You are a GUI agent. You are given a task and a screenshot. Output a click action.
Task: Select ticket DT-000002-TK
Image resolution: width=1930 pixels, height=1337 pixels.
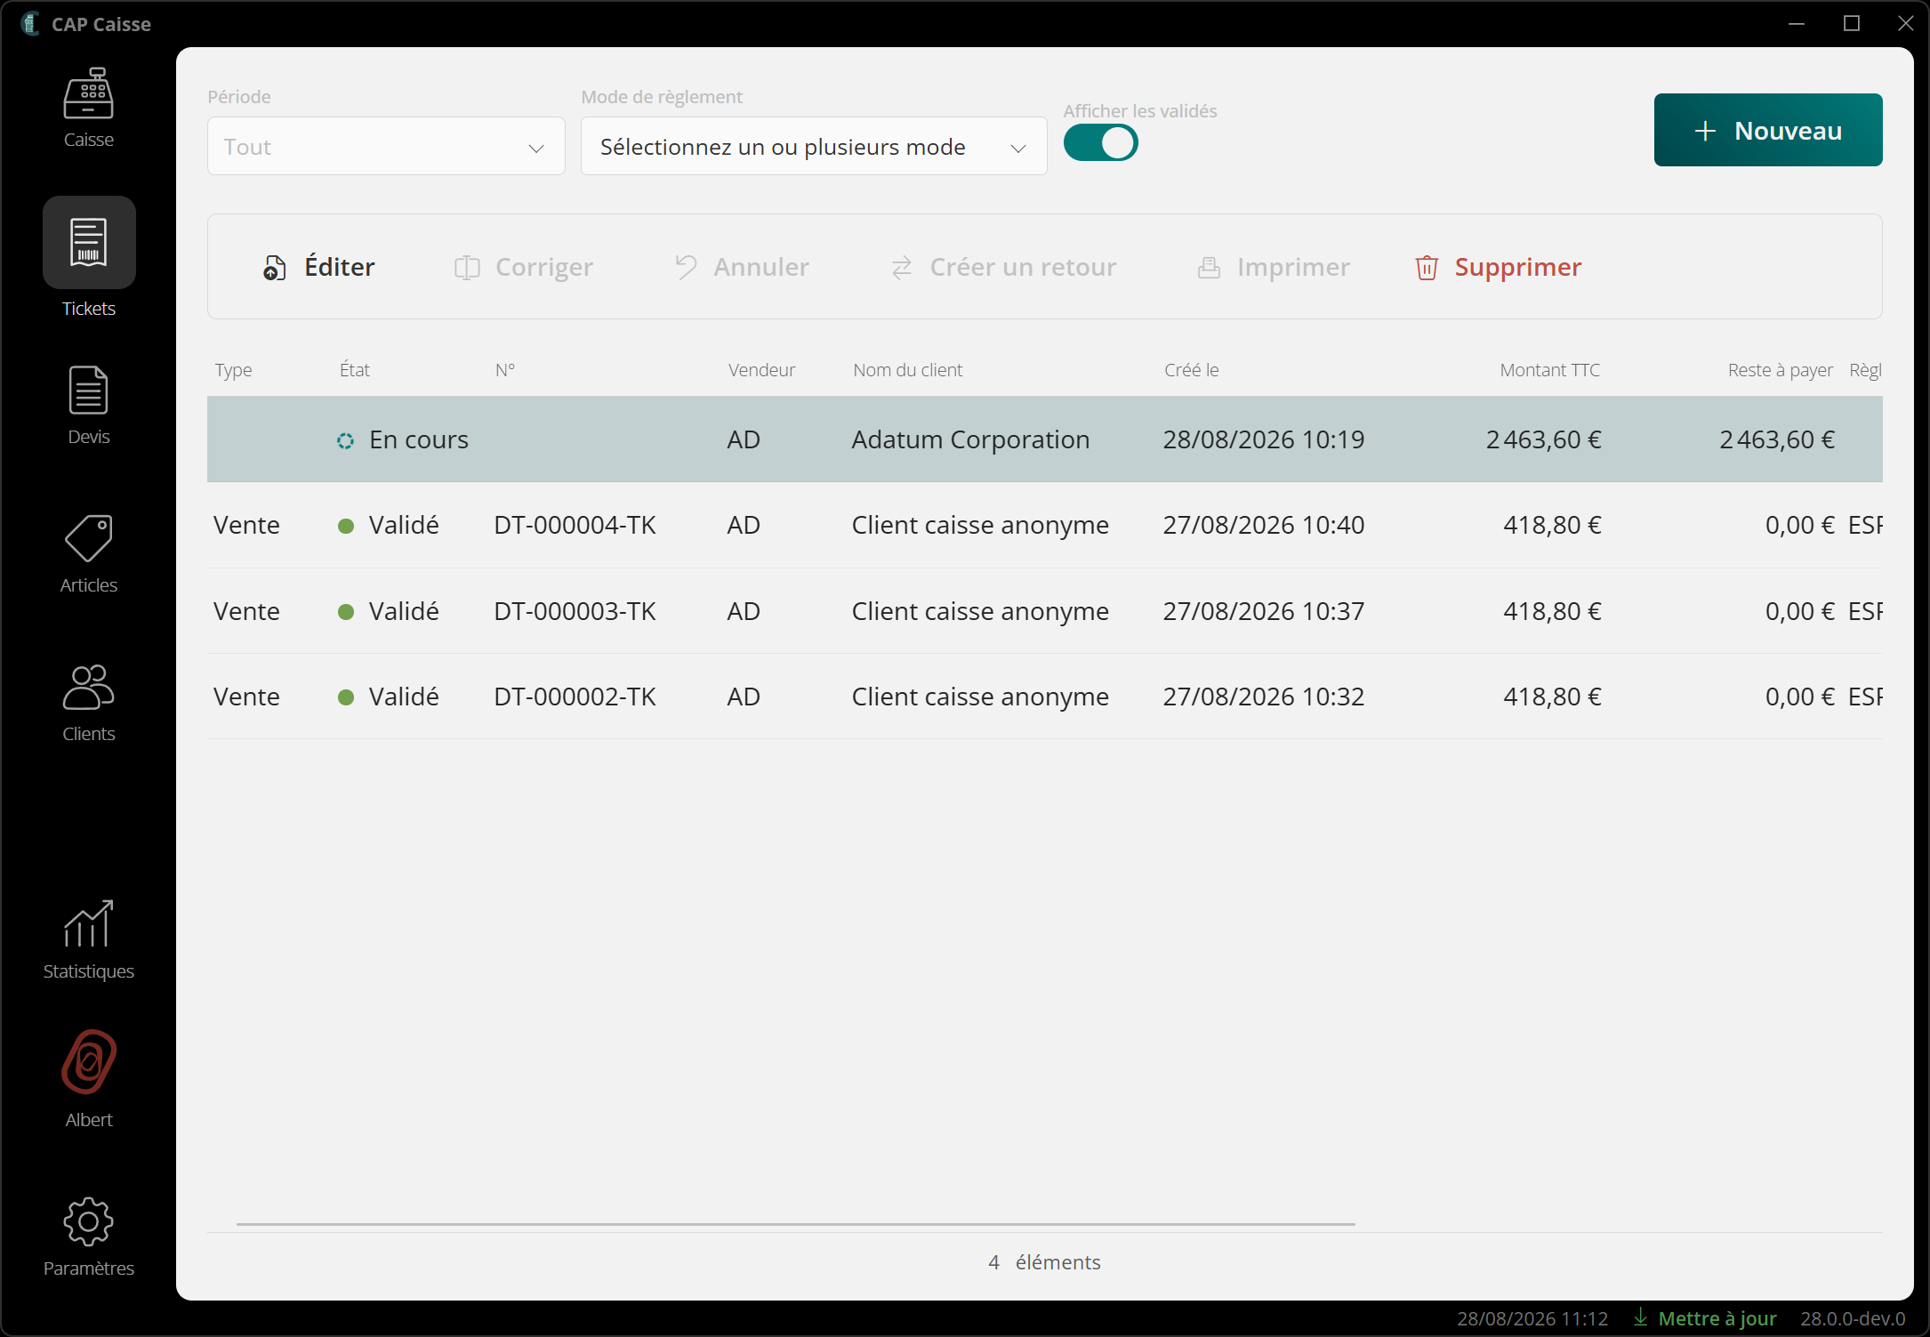(1045, 697)
